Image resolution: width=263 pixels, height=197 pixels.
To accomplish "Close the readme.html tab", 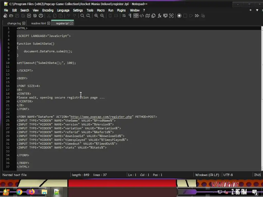I will click(x=49, y=23).
